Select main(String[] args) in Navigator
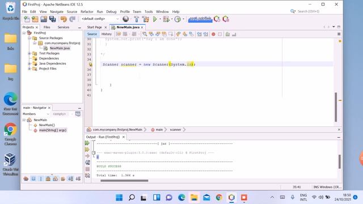 53,130
